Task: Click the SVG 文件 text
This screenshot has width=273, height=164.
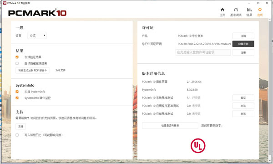Action: [61, 70]
